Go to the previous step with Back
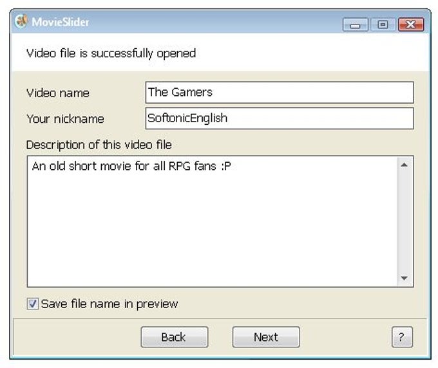Screen dimensions: 438x368 point(174,337)
